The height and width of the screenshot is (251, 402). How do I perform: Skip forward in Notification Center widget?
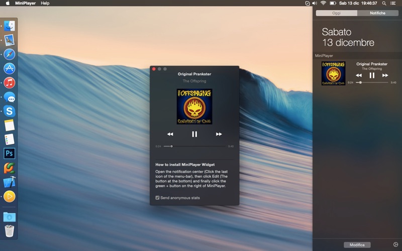(x=385, y=75)
